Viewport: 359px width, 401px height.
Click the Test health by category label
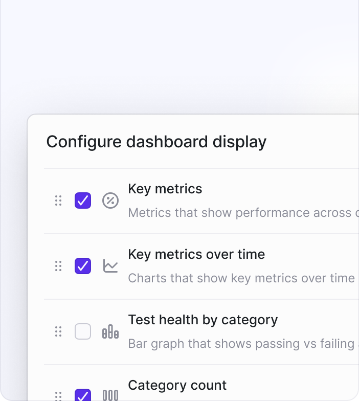(x=203, y=320)
